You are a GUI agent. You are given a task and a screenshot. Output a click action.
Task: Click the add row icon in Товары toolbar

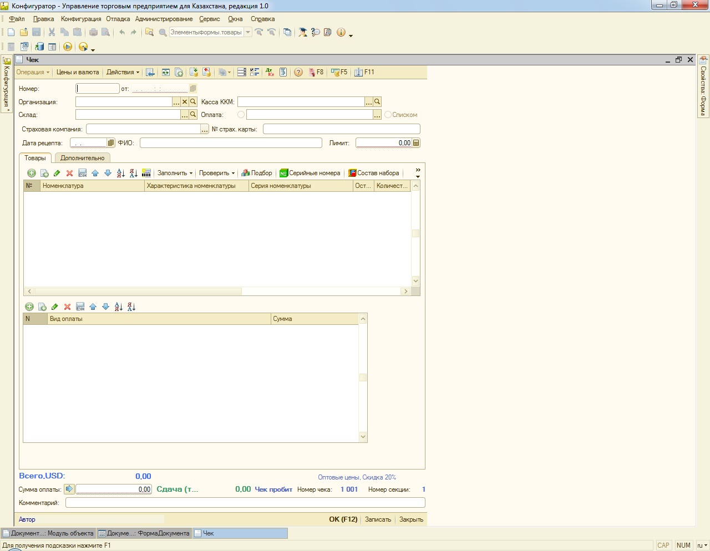click(x=31, y=173)
